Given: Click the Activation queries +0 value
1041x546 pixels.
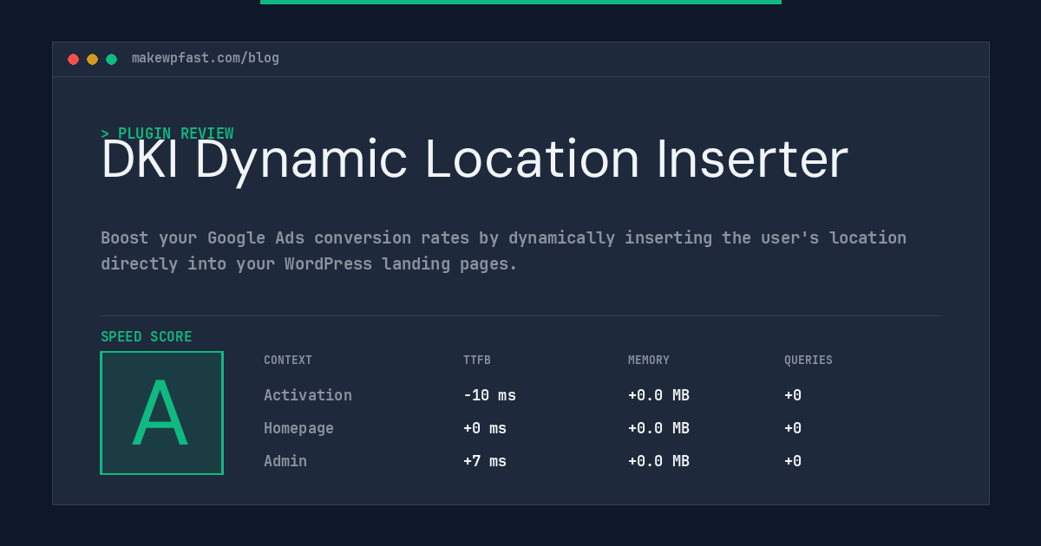Looking at the screenshot, I should coord(793,395).
